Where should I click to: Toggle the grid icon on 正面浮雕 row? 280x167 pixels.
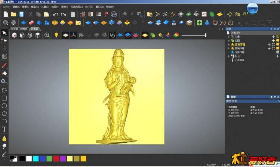point(273,44)
